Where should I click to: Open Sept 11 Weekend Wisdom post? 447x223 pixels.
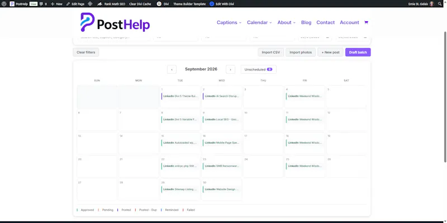pyautogui.click(x=305, y=120)
